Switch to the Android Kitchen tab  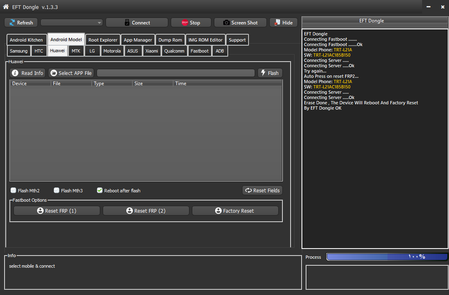pyautogui.click(x=26, y=40)
